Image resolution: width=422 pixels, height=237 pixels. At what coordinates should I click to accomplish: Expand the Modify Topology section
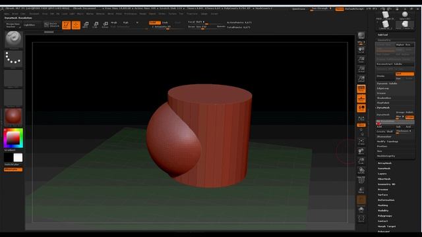coord(387,142)
